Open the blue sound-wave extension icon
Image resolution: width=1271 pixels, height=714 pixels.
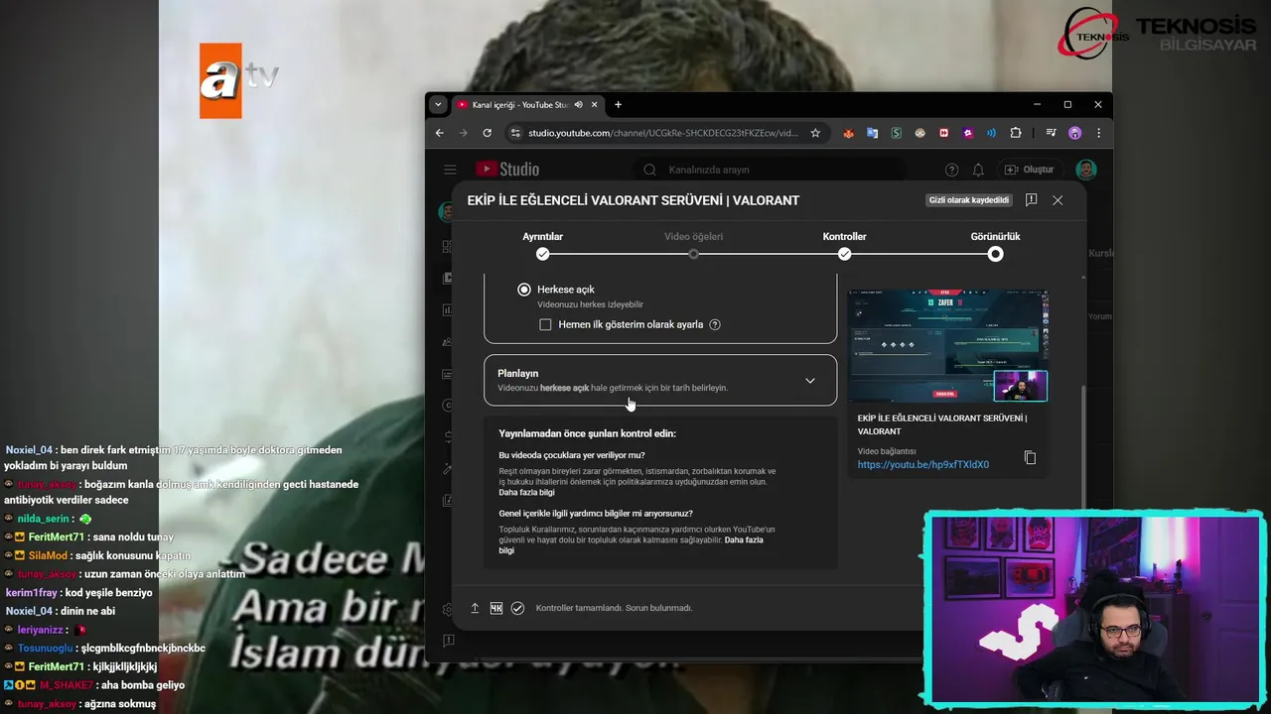point(991,133)
